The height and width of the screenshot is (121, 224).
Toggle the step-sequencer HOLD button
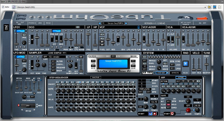(x=141, y=92)
